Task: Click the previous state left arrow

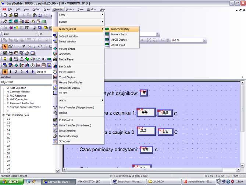Action: pos(27,71)
